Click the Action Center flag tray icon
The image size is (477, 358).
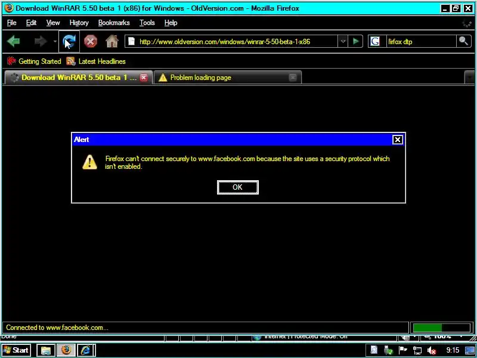tap(403, 350)
